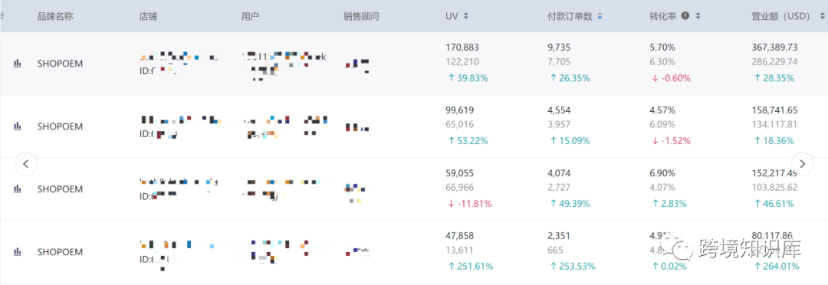This screenshot has height=285, width=828.
Task: Click the 转化率 info tooltip icon
Action: [685, 16]
